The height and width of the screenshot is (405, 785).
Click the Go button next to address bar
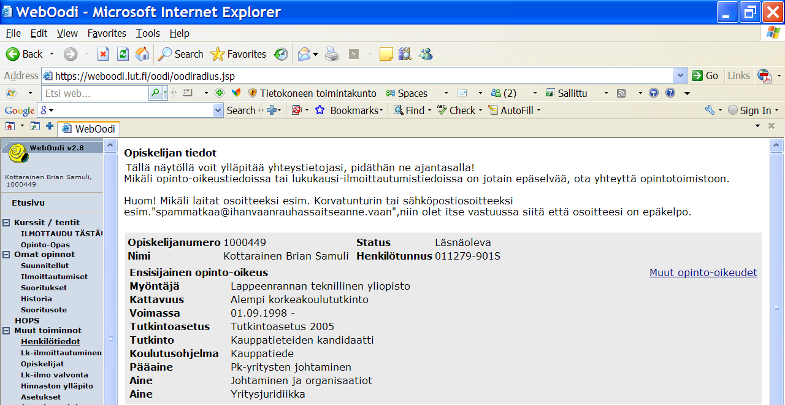tap(705, 75)
